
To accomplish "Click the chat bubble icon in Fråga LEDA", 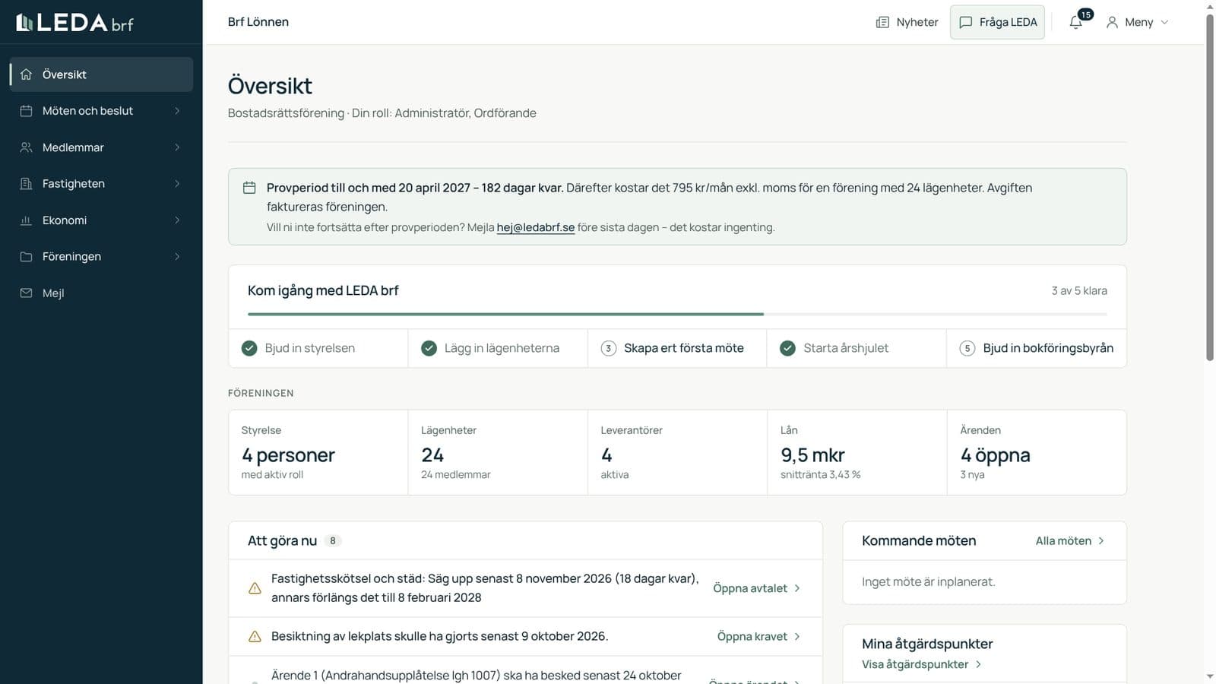I will click(x=966, y=22).
